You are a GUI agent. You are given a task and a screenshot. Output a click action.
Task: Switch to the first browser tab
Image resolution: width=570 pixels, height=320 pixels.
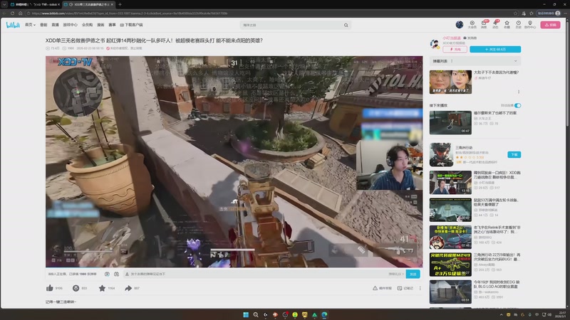[35, 4]
